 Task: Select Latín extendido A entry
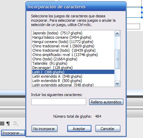click(x=73, y=76)
